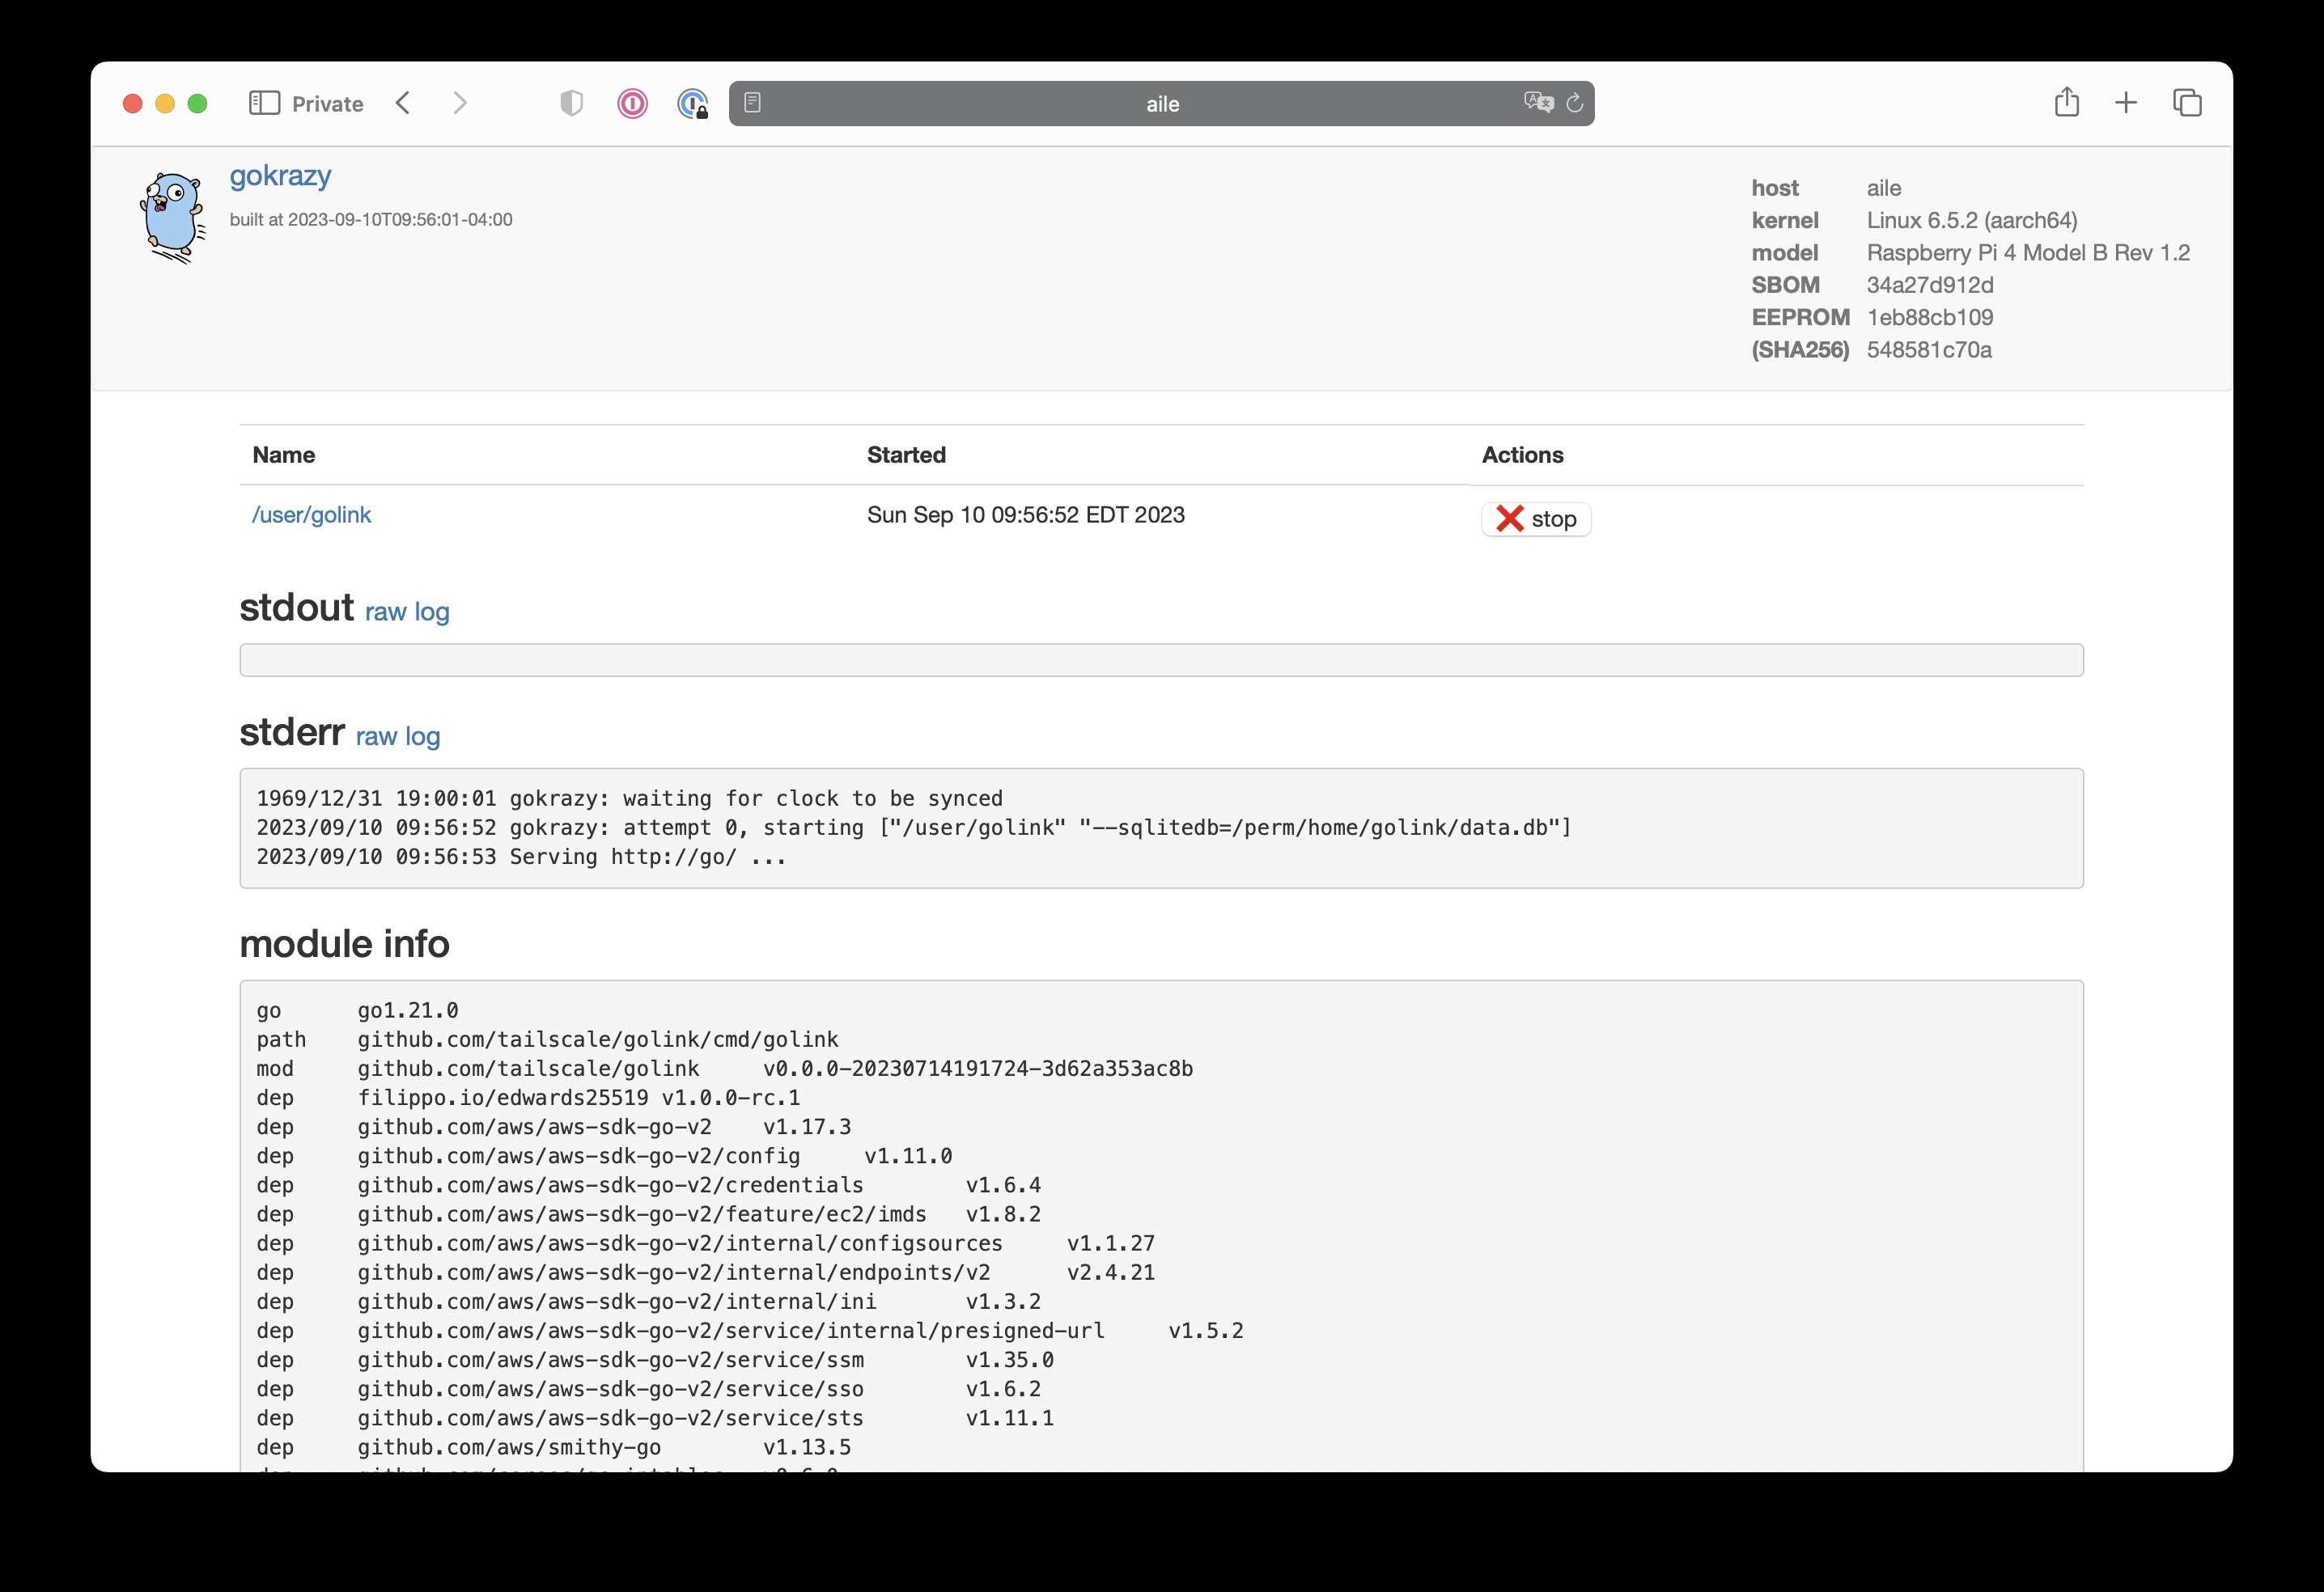Go back to previous page
The width and height of the screenshot is (2324, 1592).
[x=403, y=103]
